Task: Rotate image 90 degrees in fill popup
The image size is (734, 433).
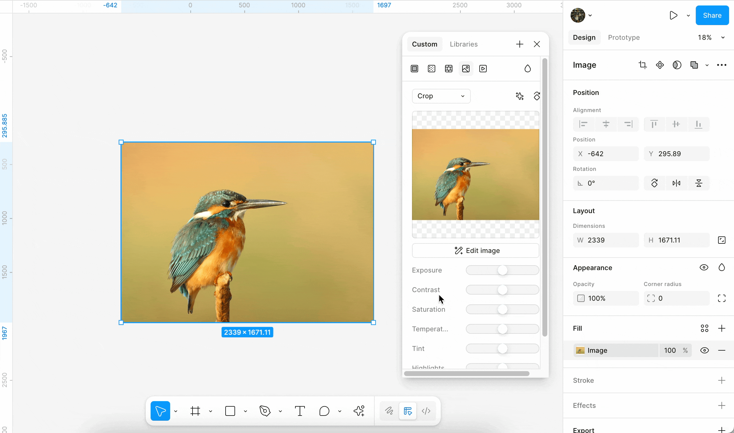Action: pos(537,96)
